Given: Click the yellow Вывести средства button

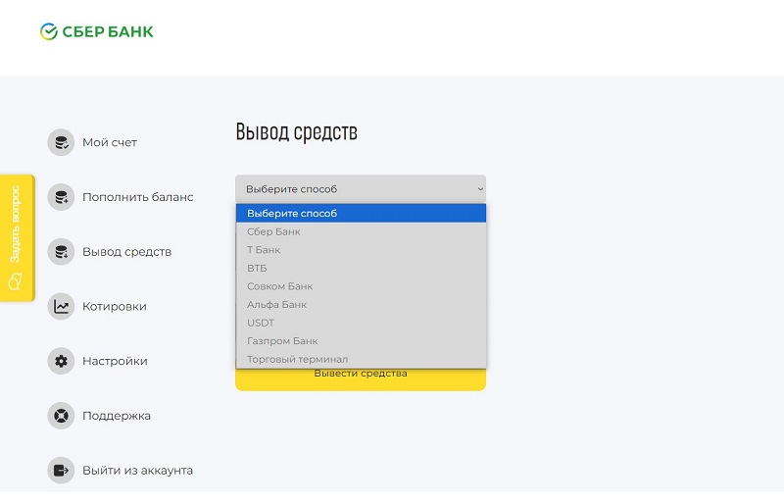Looking at the screenshot, I should click(x=361, y=379).
